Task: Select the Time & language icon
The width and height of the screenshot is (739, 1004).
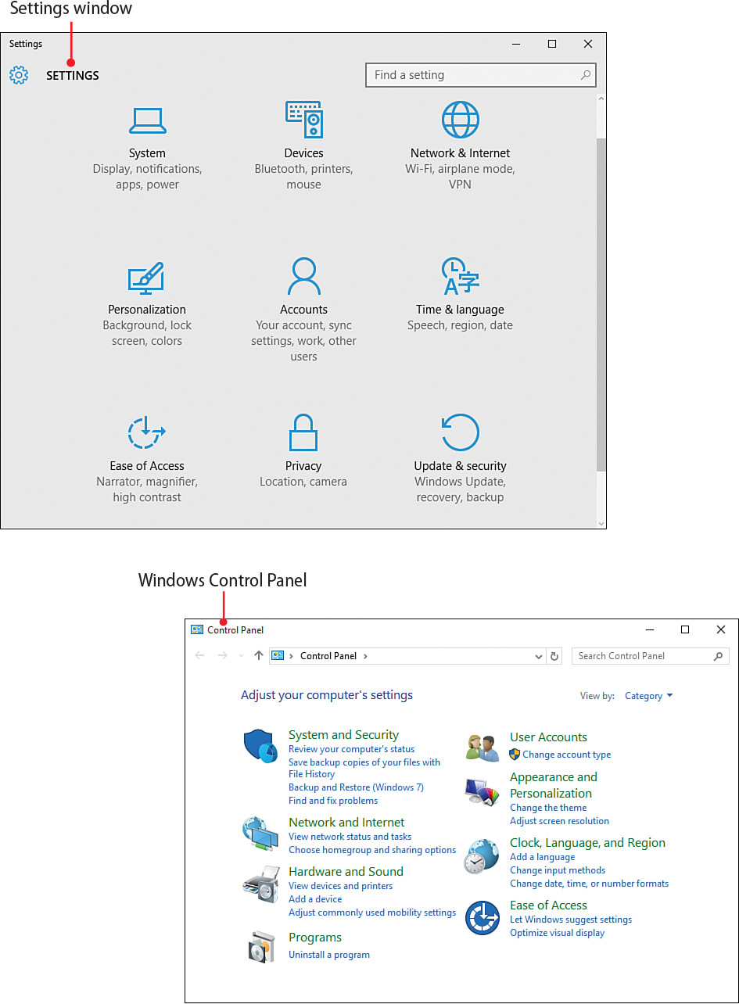Action: point(460,276)
